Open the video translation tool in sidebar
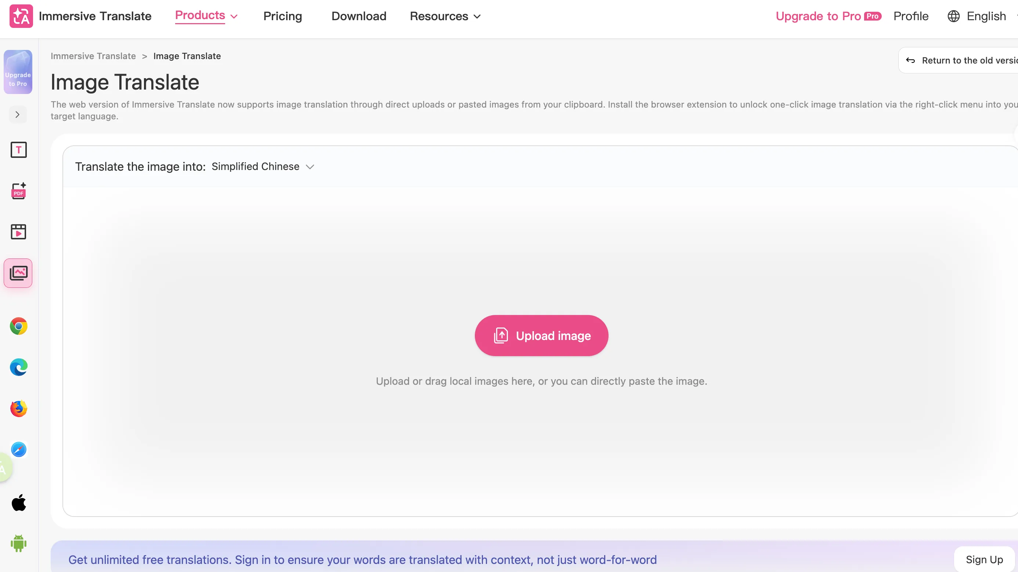 click(x=18, y=232)
